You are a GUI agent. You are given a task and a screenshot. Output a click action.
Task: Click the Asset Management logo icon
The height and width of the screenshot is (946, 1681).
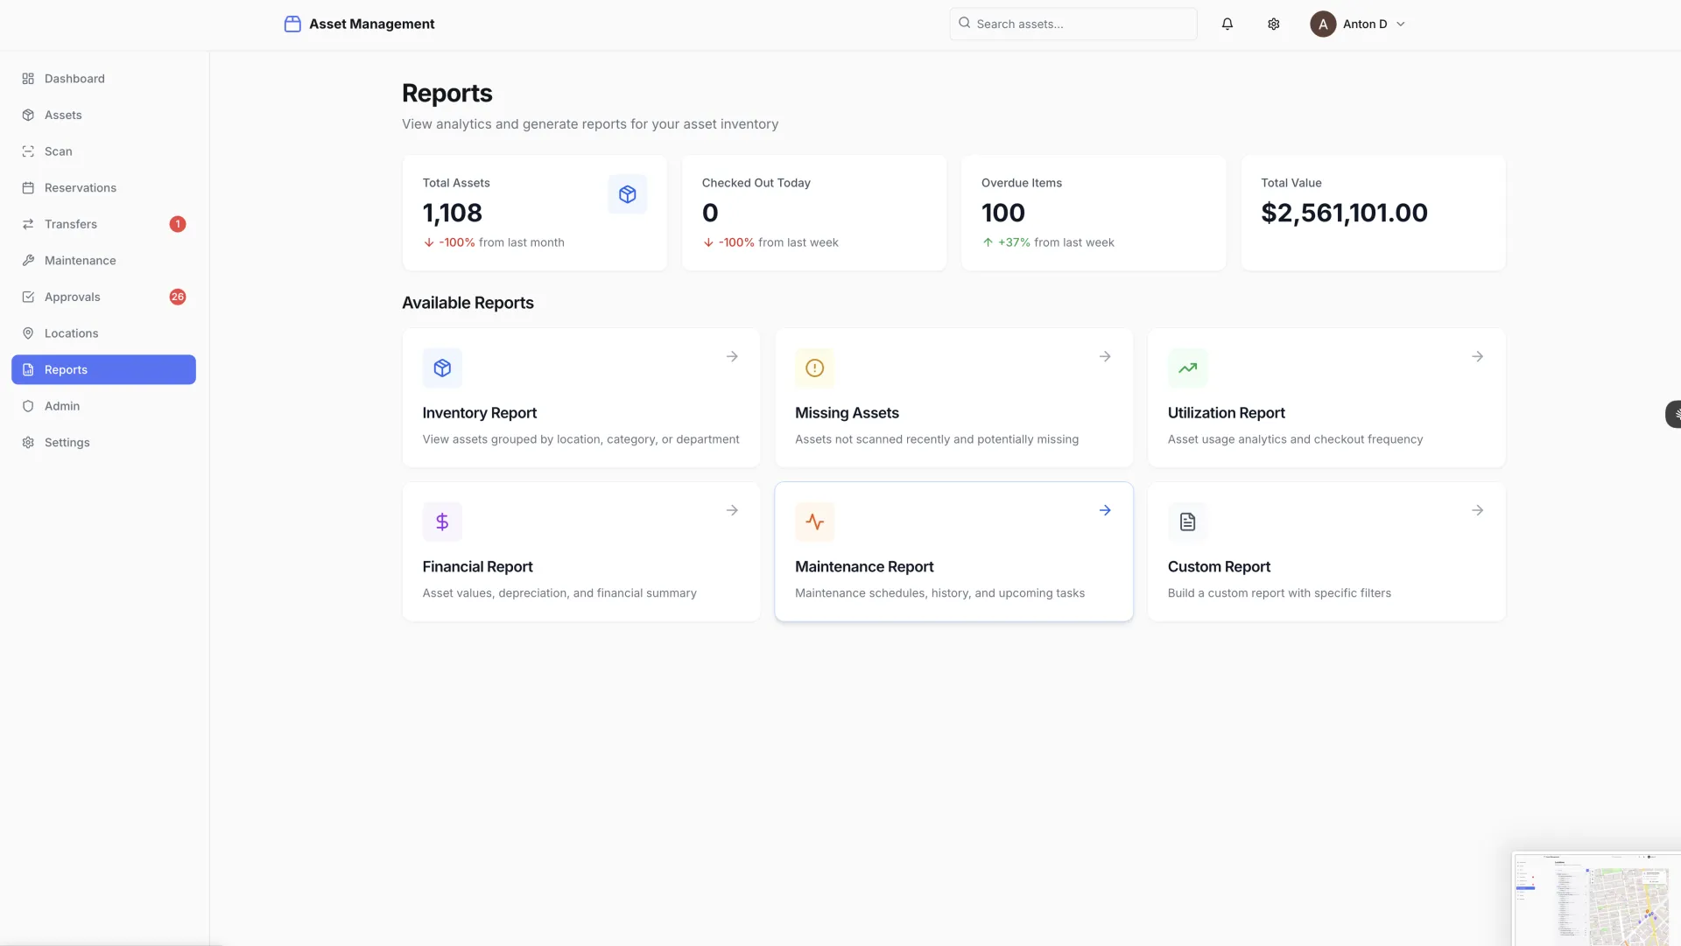(x=292, y=24)
